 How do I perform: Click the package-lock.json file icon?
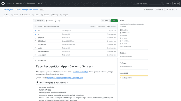pos(36,51)
